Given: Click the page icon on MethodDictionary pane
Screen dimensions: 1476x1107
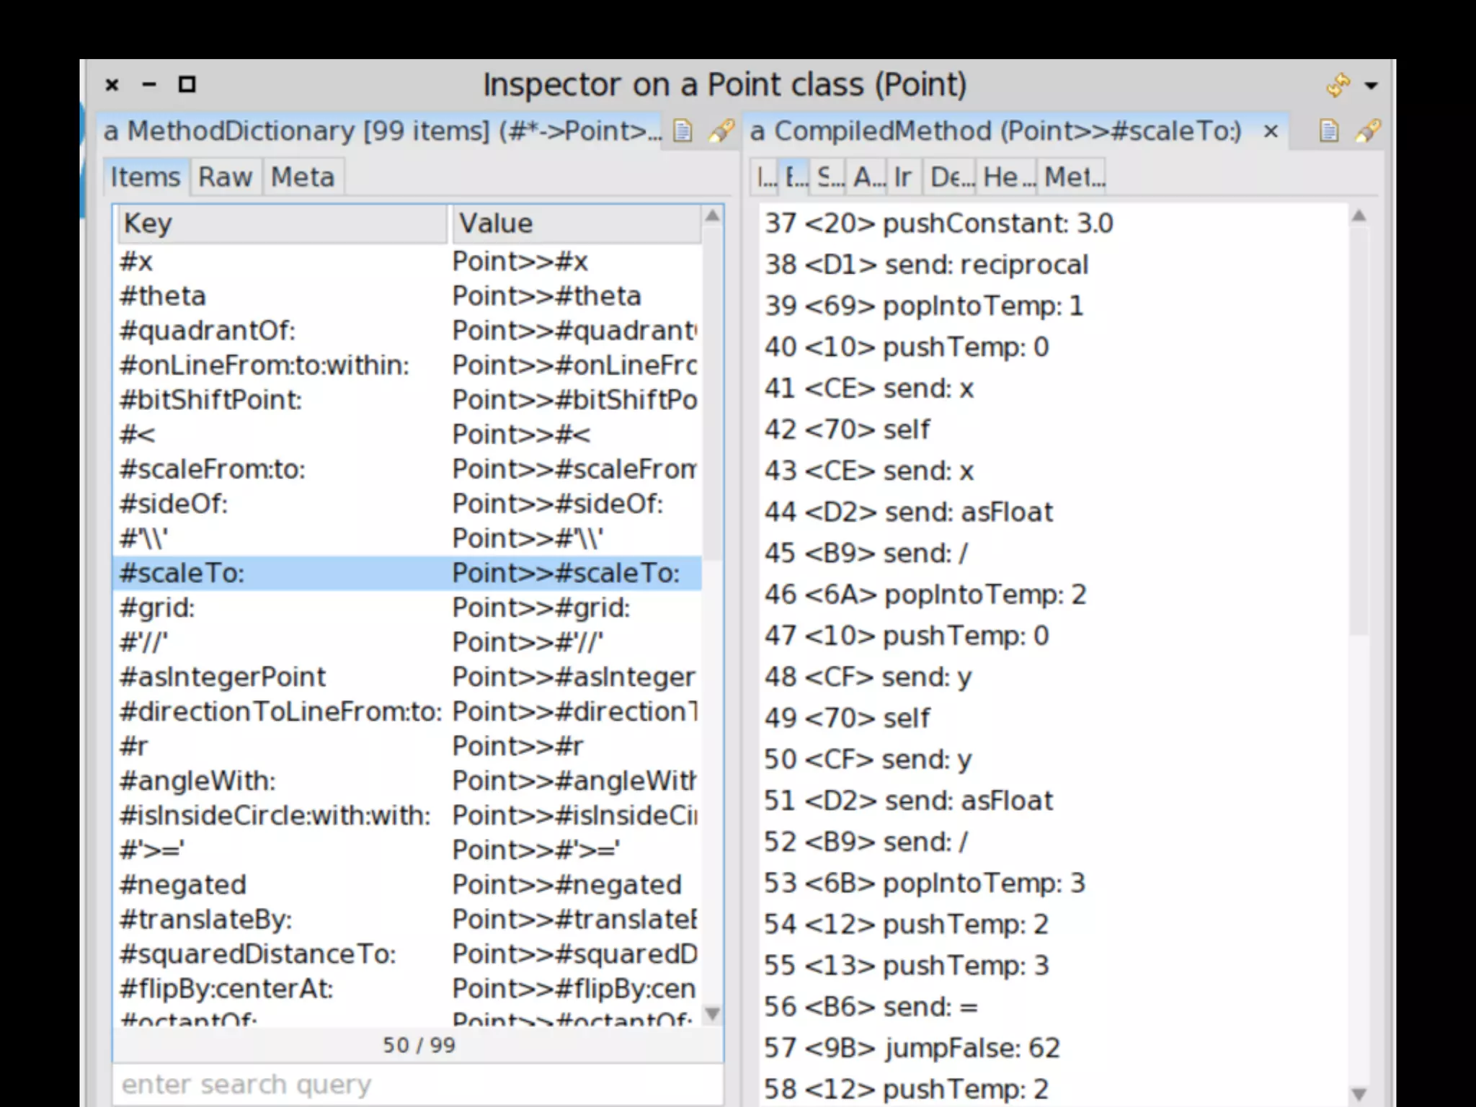Looking at the screenshot, I should point(683,131).
